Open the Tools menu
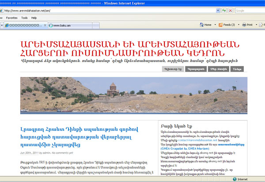 point(24,18)
